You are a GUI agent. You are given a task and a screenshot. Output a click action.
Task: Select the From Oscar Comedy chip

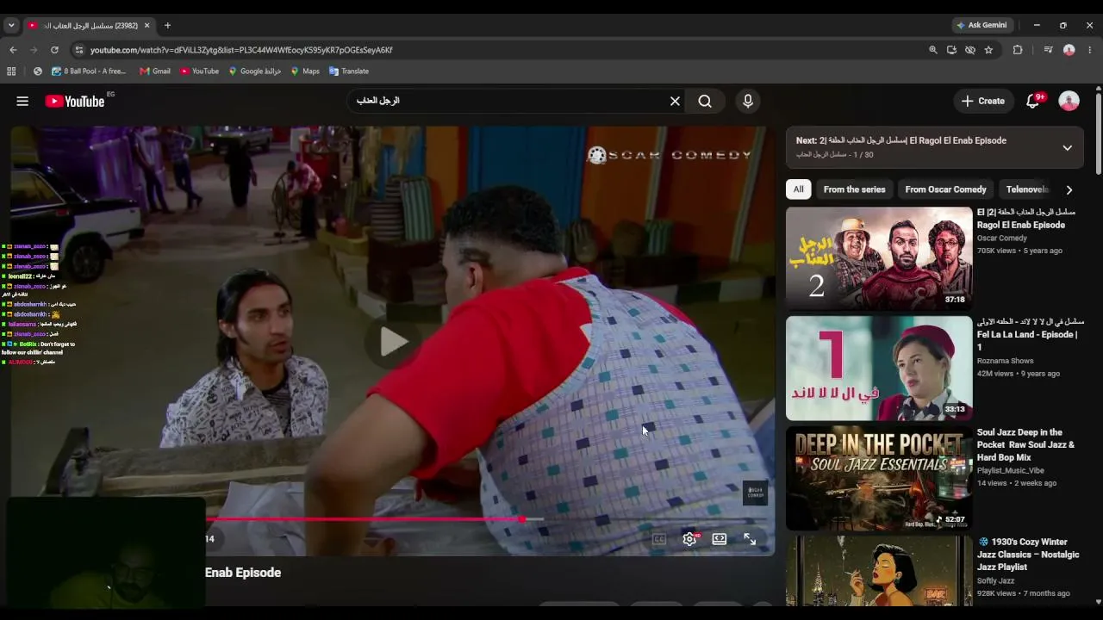945,189
